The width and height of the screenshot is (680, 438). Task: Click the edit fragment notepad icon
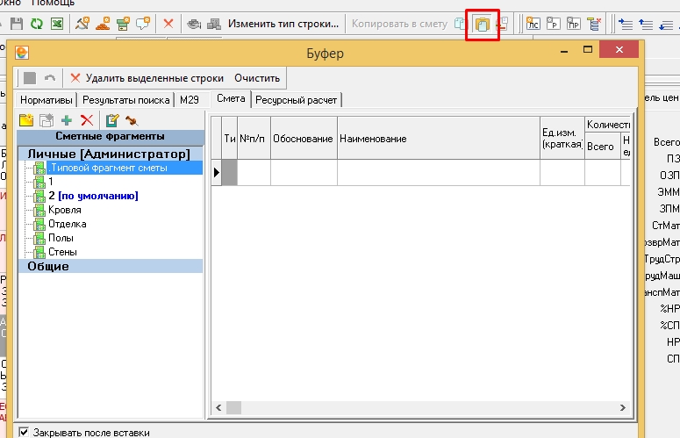(111, 120)
